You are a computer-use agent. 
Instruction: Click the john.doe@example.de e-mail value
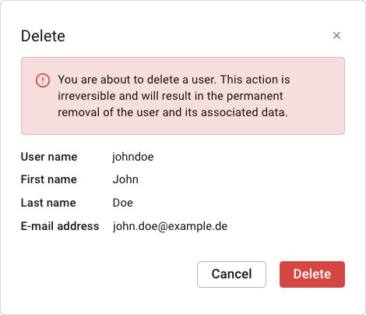(170, 226)
